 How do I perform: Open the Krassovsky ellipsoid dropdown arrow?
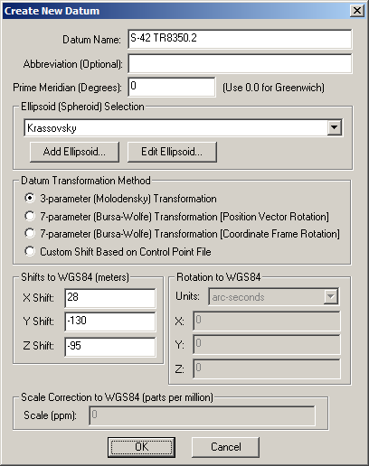pos(334,127)
